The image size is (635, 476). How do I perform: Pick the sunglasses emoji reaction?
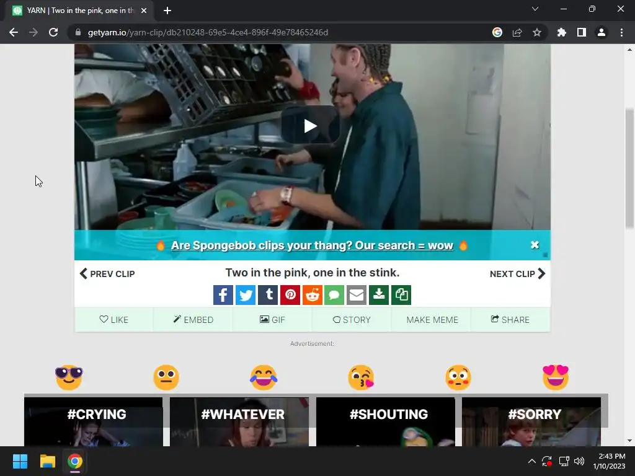[x=69, y=377]
